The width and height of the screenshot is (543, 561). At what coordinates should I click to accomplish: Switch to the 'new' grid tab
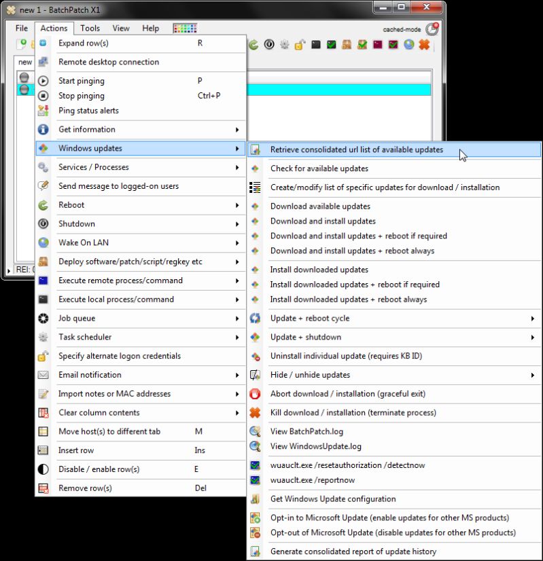click(24, 62)
